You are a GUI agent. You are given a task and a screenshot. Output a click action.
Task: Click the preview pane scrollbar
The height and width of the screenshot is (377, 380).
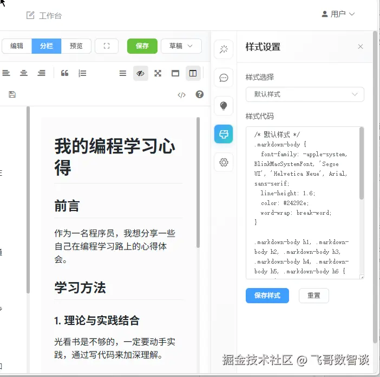pyautogui.click(x=198, y=183)
